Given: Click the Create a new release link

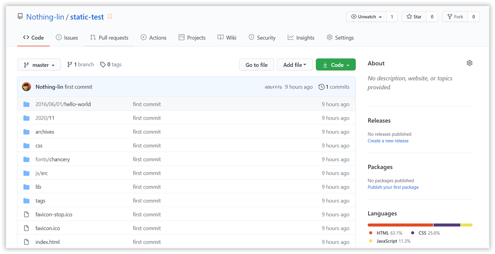Looking at the screenshot, I should [x=388, y=141].
